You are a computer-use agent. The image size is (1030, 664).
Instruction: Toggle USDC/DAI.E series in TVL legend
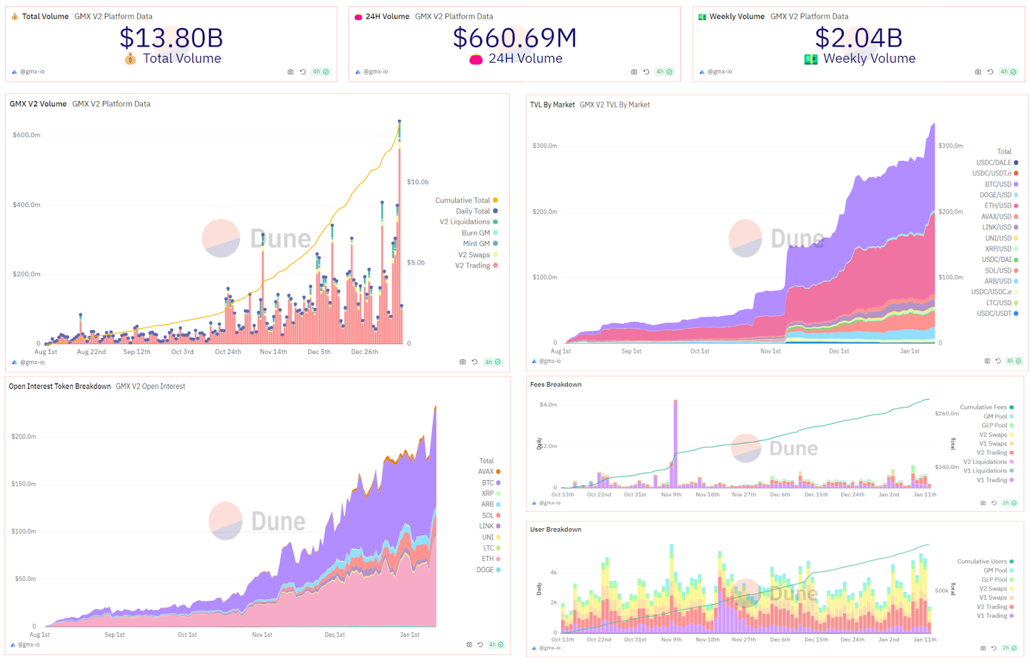pos(997,163)
